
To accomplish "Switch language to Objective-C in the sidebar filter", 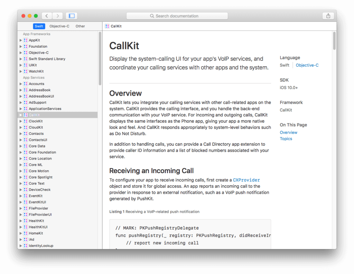I will (59, 26).
